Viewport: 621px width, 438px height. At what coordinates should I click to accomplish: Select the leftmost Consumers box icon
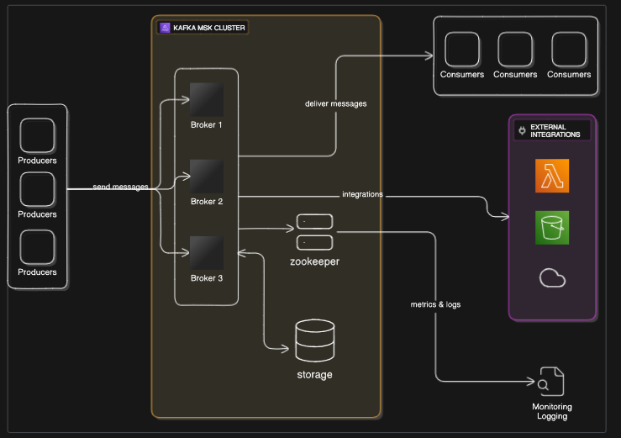462,50
